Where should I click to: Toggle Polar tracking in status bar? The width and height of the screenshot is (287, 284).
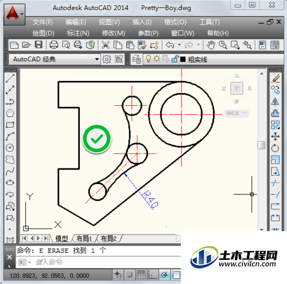tap(164, 275)
